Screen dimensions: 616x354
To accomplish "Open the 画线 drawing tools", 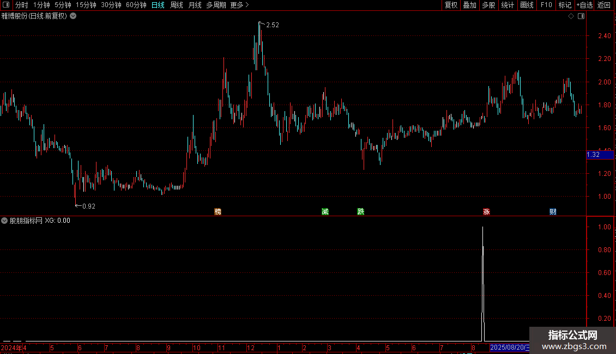I will click(527, 5).
